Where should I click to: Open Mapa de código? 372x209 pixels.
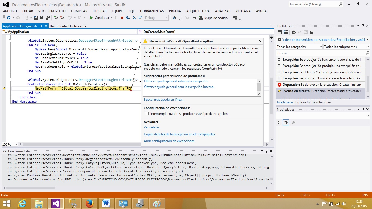[213, 18]
